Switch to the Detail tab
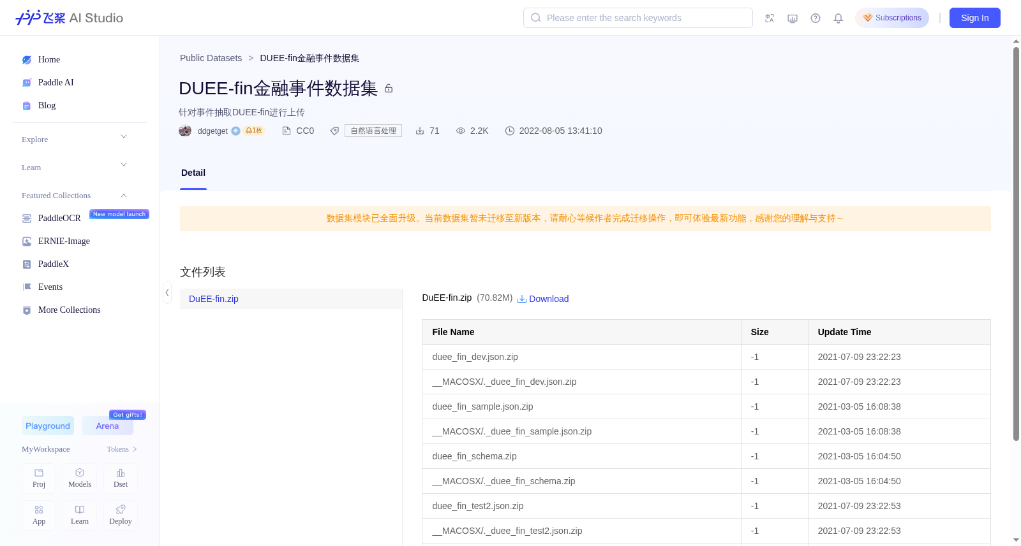The width and height of the screenshot is (1021, 546). (x=193, y=173)
